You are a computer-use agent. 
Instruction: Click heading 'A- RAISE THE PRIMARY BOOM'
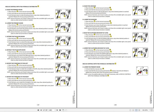[14, 10]
